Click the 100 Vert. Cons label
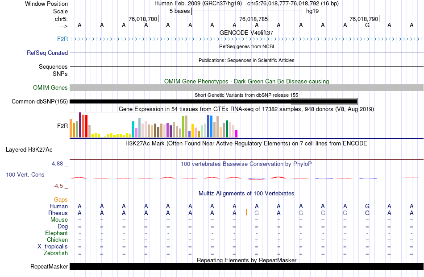Viewport: 424px width, 277px height. [x=25, y=174]
